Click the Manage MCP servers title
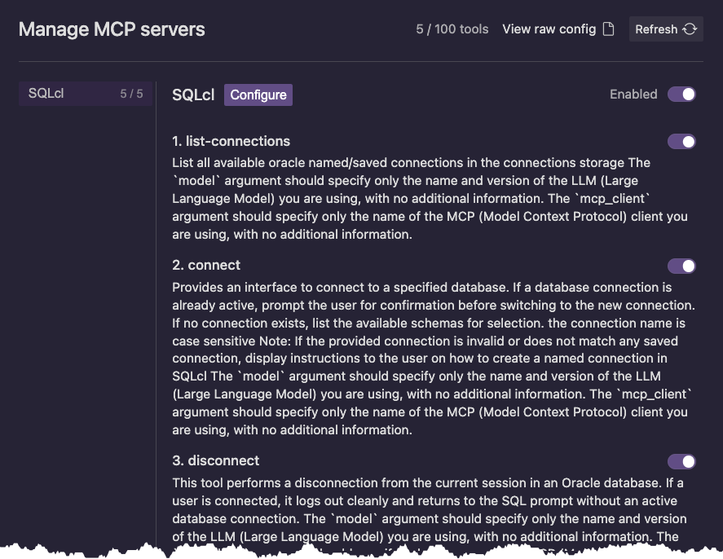The image size is (723, 559). tap(112, 30)
